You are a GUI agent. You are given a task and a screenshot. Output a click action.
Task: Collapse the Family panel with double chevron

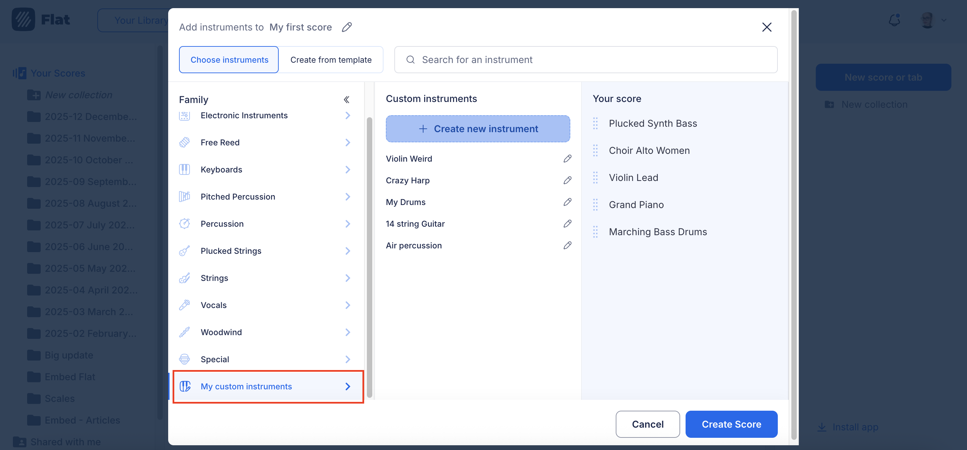pos(347,100)
